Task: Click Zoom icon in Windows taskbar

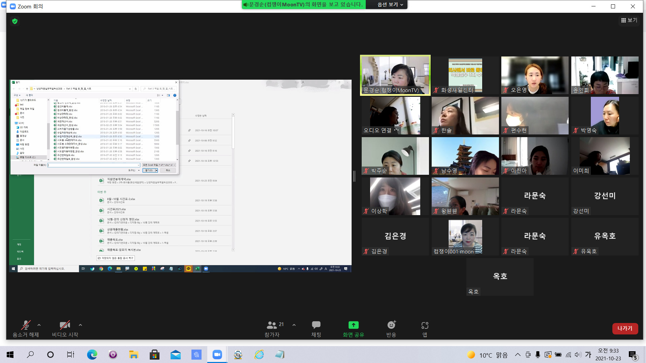Action: point(217,355)
